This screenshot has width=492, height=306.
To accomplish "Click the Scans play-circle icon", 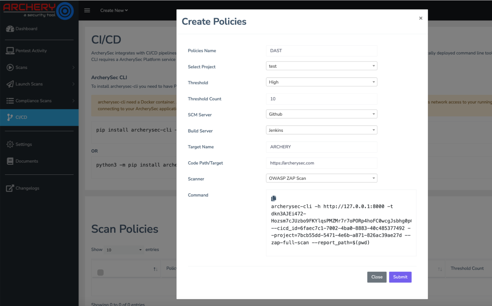I will point(10,67).
